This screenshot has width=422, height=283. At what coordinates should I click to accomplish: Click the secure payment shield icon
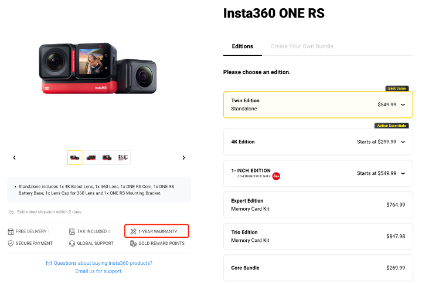tap(11, 243)
